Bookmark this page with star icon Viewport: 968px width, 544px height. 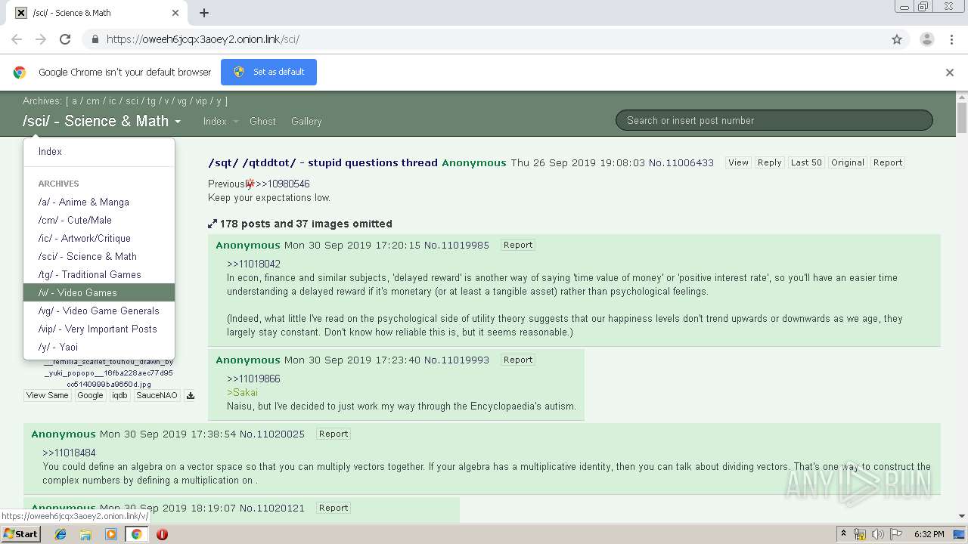click(897, 39)
